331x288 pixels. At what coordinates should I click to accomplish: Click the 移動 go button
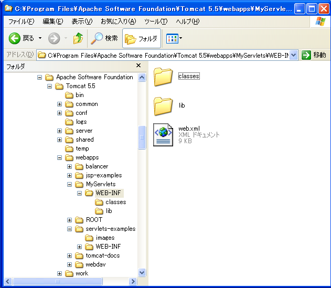(314, 55)
